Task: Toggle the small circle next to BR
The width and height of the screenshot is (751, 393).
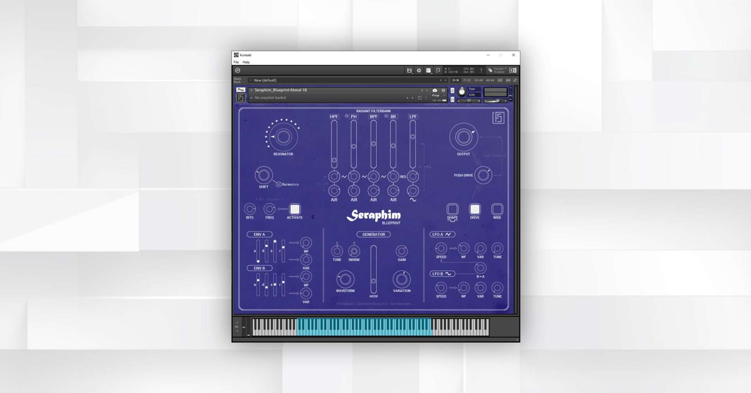Action: pos(386,116)
